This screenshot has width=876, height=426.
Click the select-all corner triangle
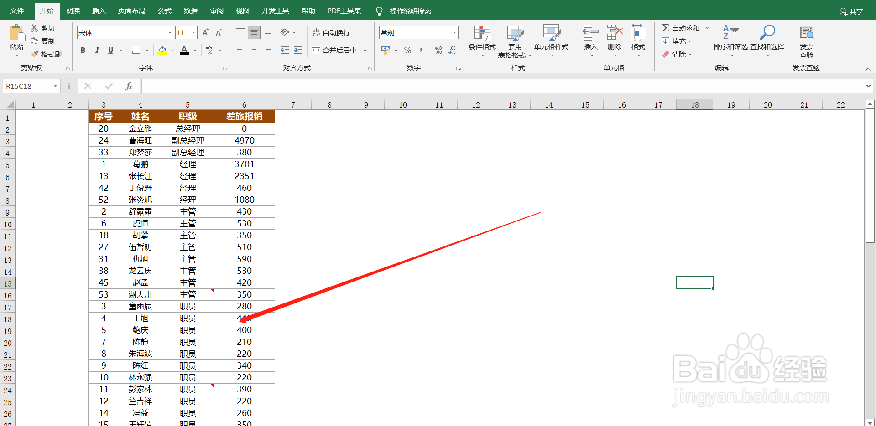[10, 105]
